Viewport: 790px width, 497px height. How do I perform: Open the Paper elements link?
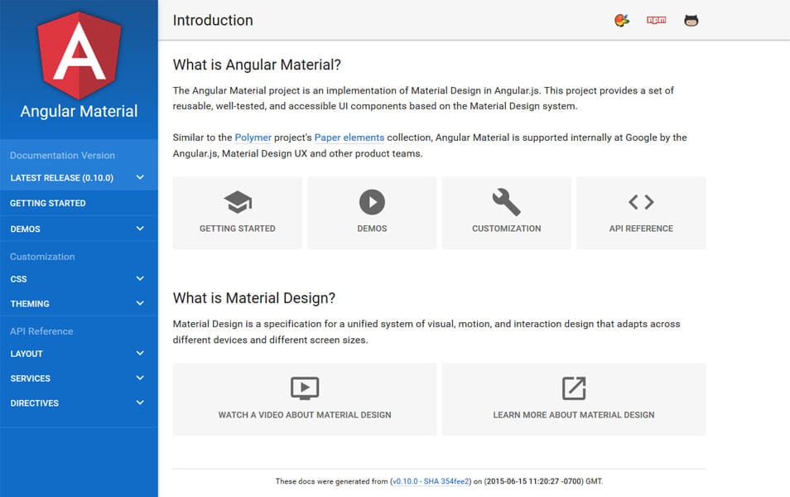349,138
